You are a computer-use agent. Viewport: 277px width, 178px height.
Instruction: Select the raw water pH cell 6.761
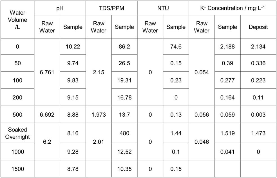47,72
